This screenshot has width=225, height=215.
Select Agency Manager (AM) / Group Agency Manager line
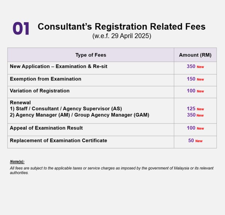(x=79, y=115)
